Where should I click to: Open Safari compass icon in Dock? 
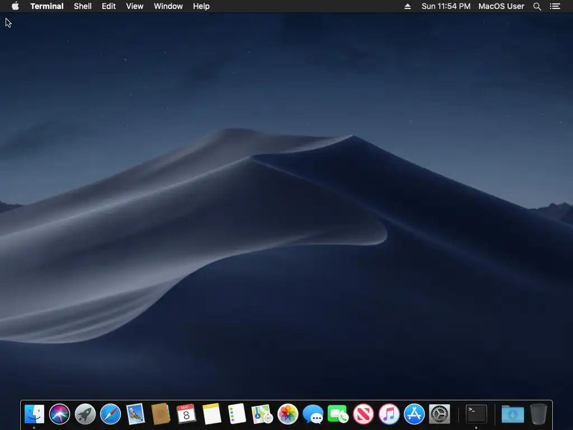coord(110,414)
